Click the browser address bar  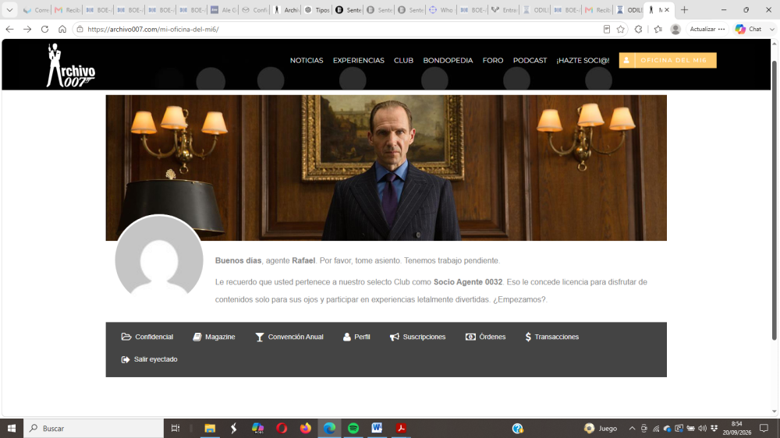pos(339,30)
